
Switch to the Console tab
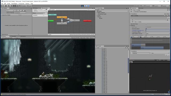click(13, 36)
